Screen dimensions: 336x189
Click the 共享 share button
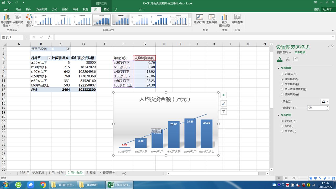point(327,9)
